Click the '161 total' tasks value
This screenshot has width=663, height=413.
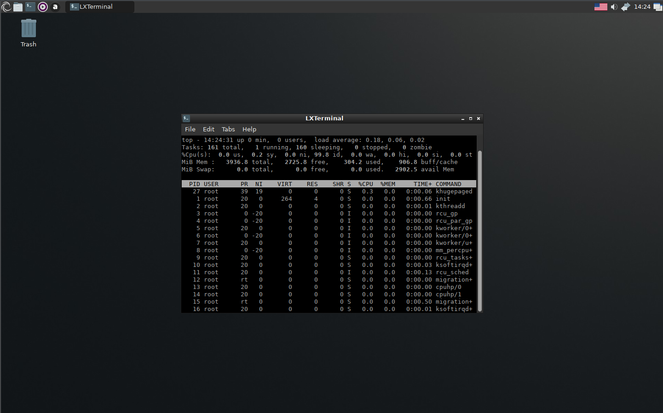(x=224, y=147)
